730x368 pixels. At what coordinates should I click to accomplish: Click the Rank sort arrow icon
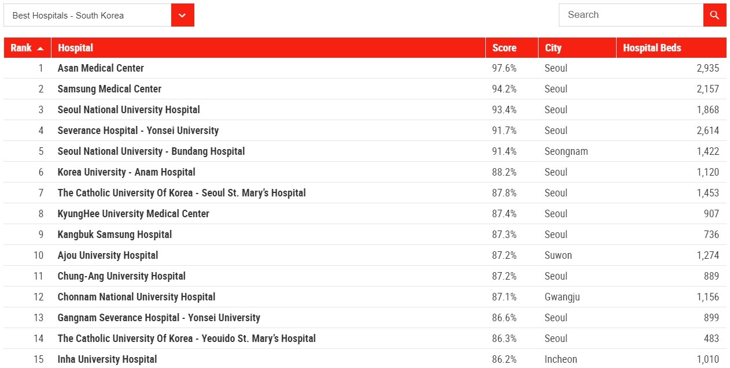[40, 49]
